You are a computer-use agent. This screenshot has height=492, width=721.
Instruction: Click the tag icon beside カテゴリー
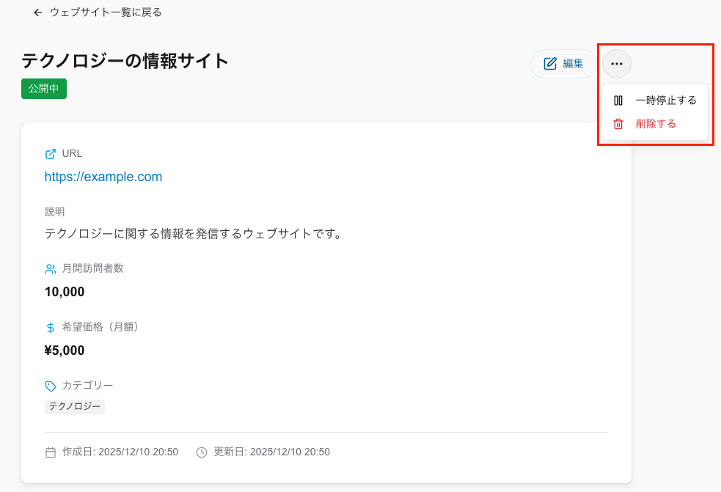coord(51,386)
